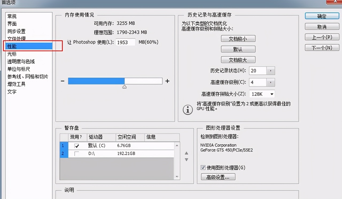Click the minus icon beside the memory slider
342x199 pixels.
point(63,81)
